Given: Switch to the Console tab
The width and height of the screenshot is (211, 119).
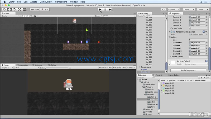Looking at the screenshot, I should (158, 75).
